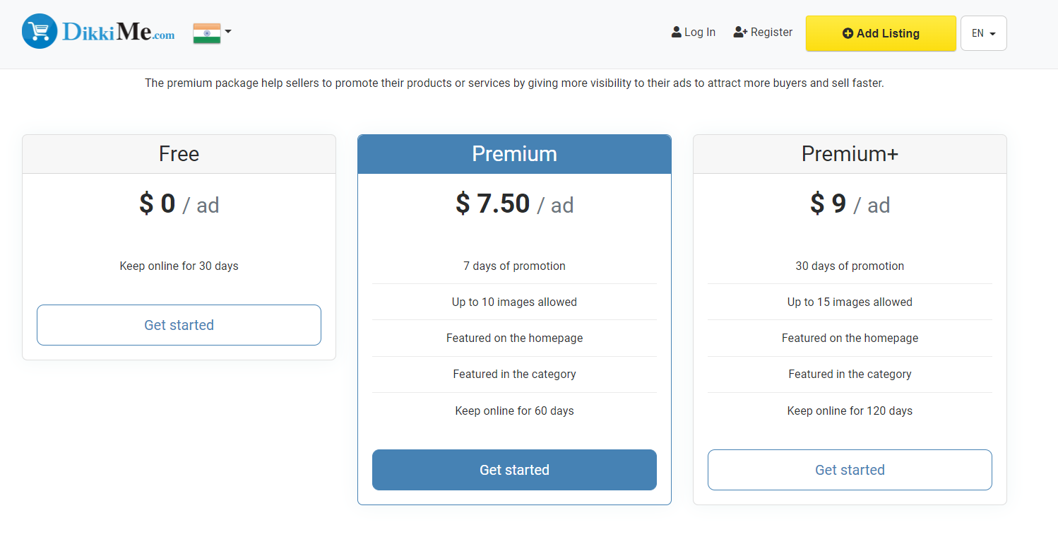The image size is (1058, 537).
Task: Select the Premium+ package header
Action: point(850,154)
